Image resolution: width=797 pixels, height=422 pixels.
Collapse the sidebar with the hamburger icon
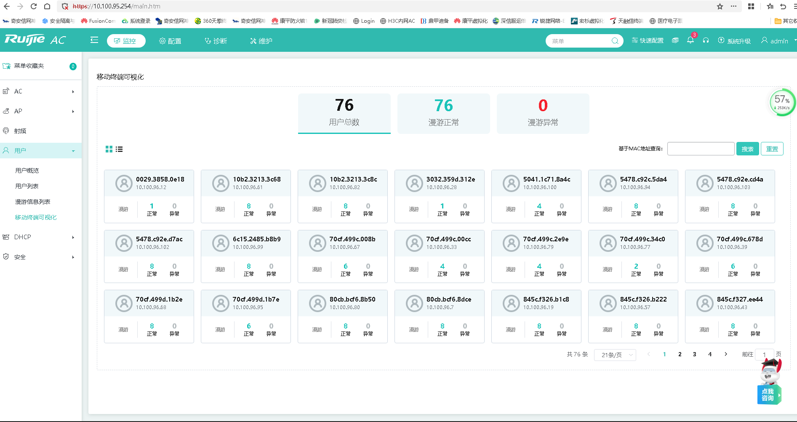point(94,40)
